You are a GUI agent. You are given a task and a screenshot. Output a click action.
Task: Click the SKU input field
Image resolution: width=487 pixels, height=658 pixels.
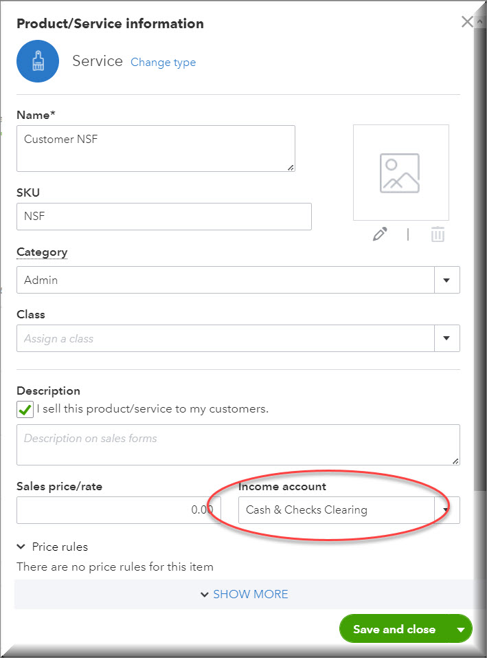coord(163,216)
